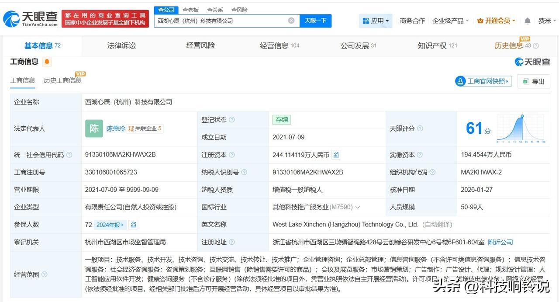Screen dimensions: 559x302
Task: Open the notification bell
Action: pos(528,21)
